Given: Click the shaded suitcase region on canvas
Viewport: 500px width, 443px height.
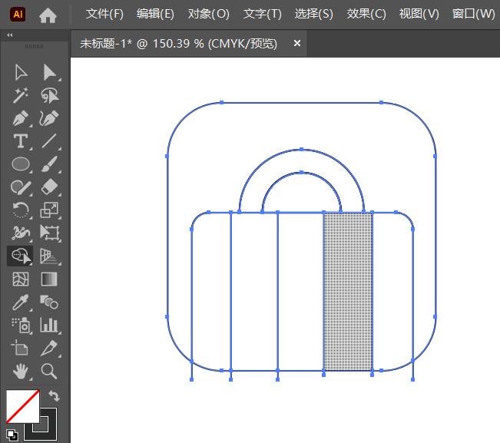Looking at the screenshot, I should pyautogui.click(x=348, y=291).
